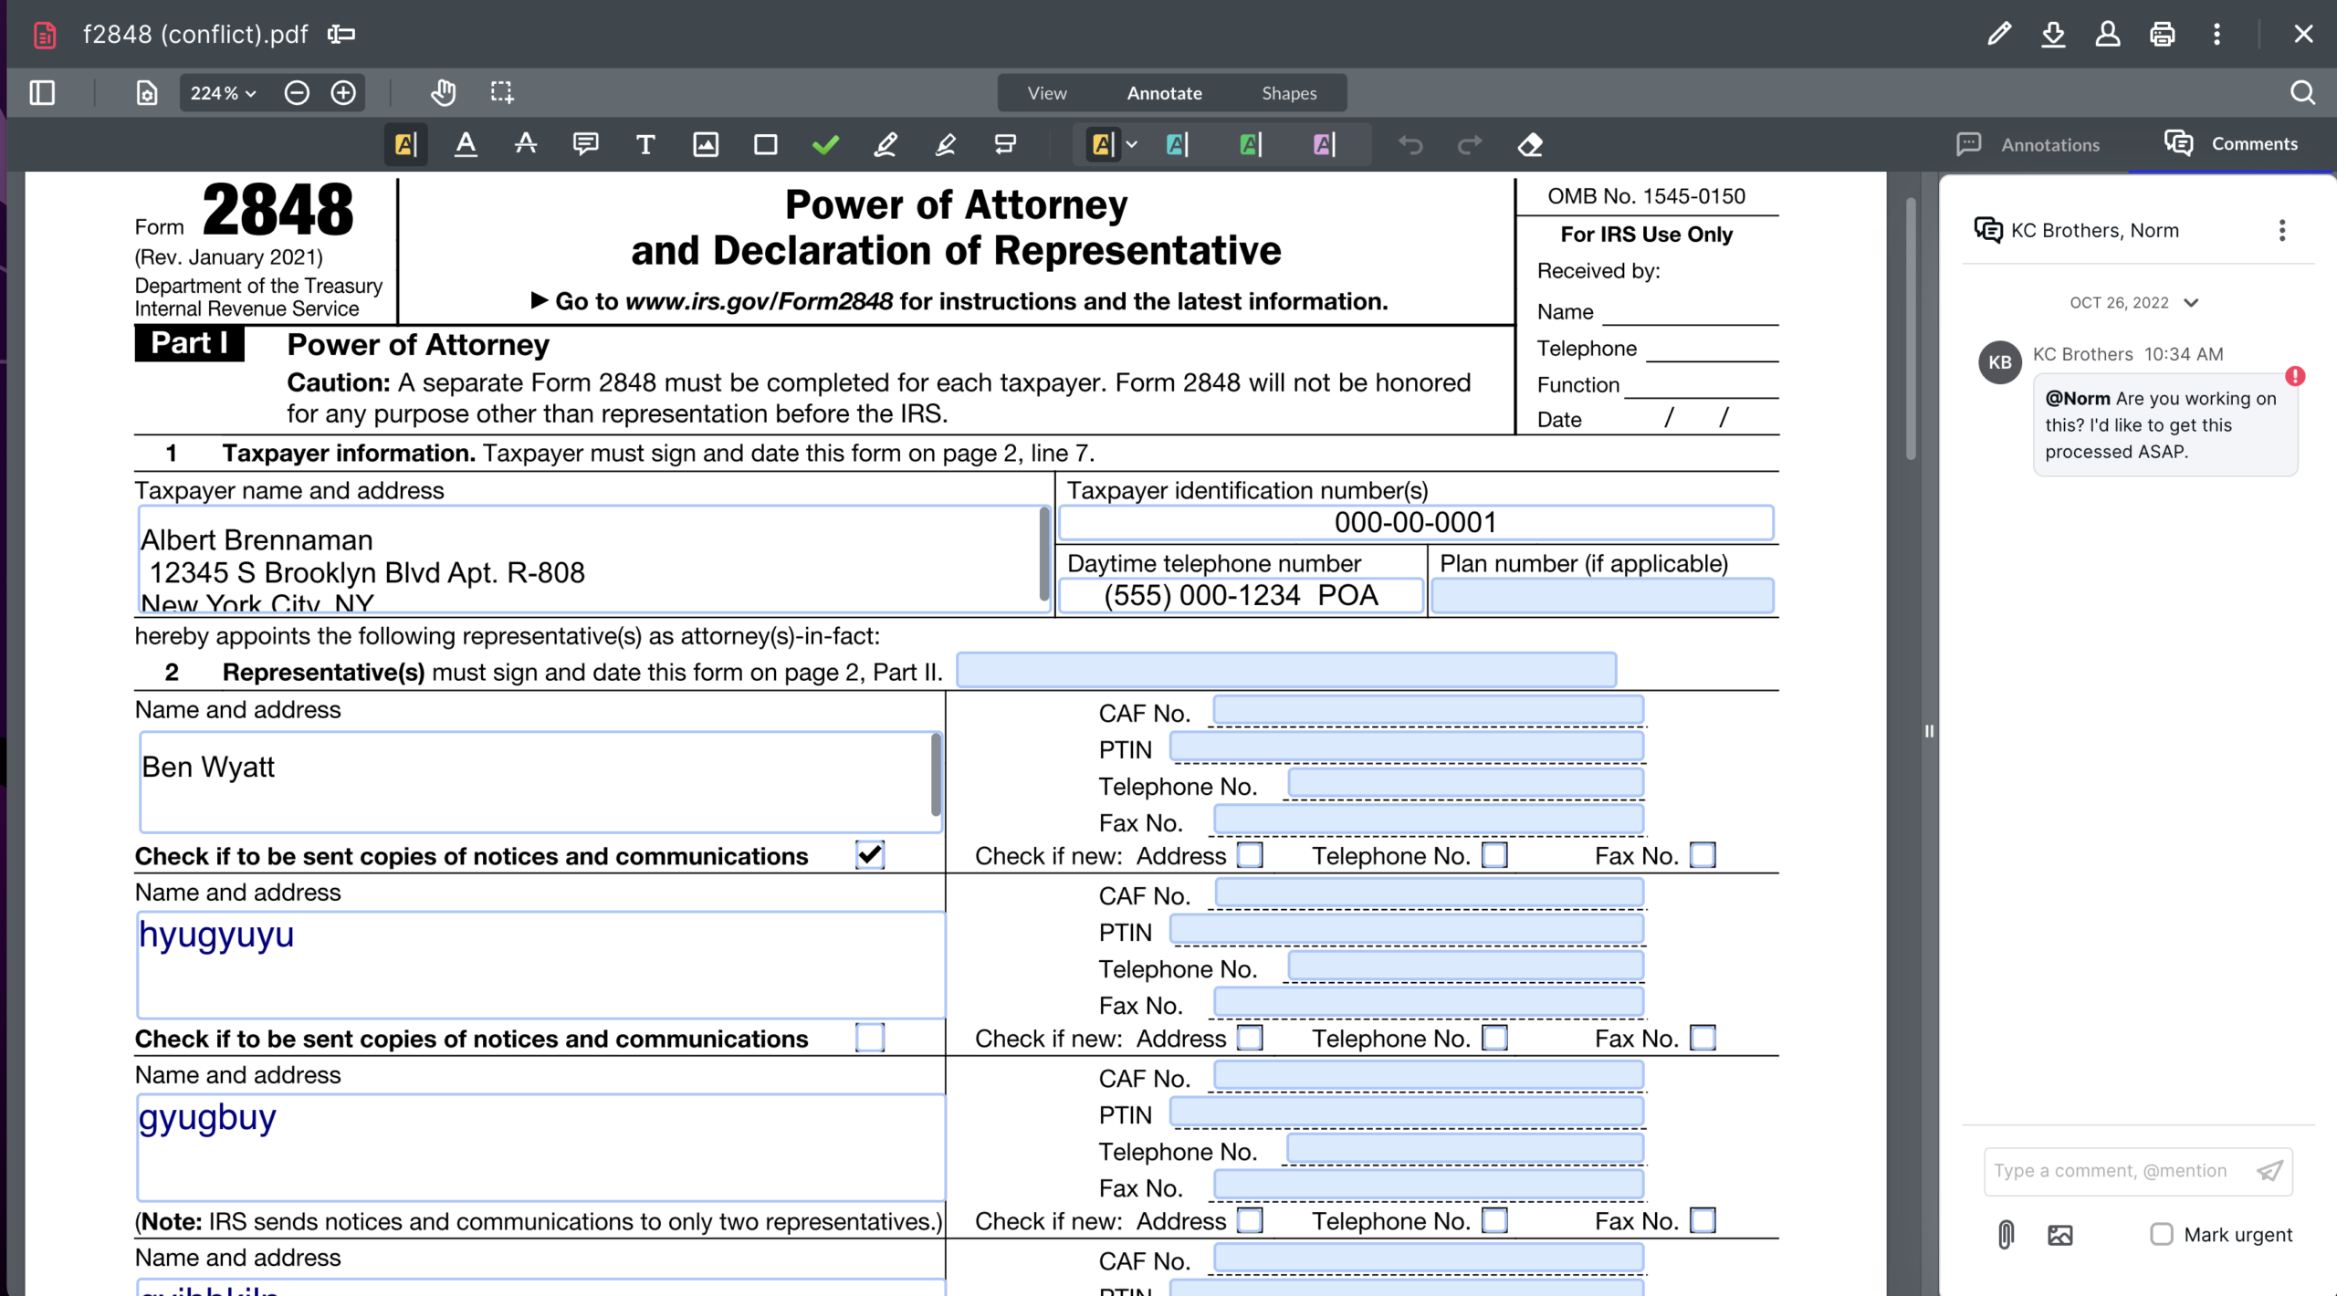This screenshot has height=1296, width=2337.
Task: Choose the green checkmark stamp tool
Action: coord(825,144)
